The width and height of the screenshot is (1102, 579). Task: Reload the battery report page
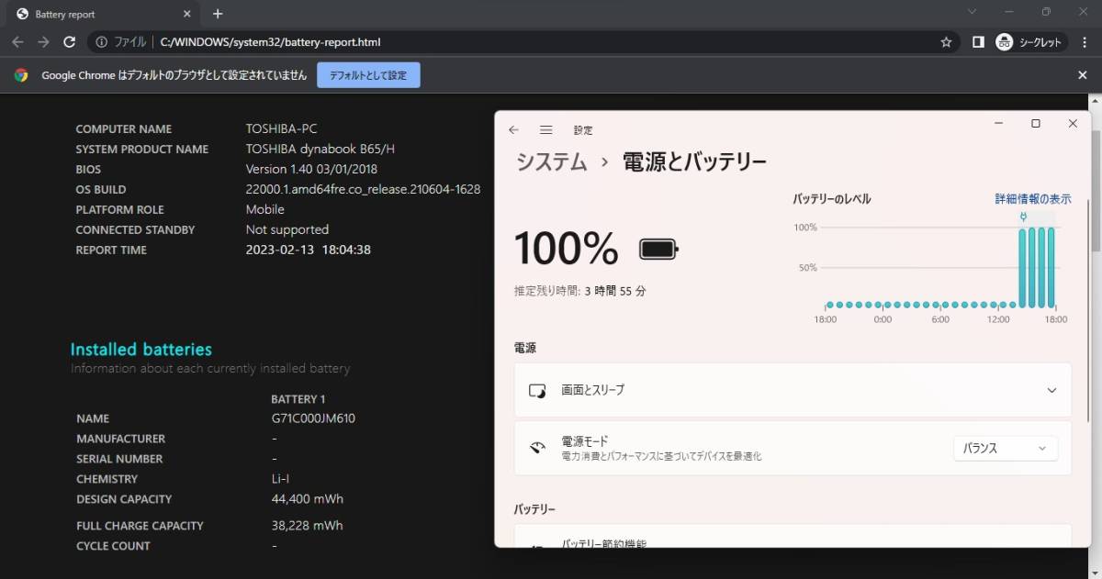click(69, 42)
